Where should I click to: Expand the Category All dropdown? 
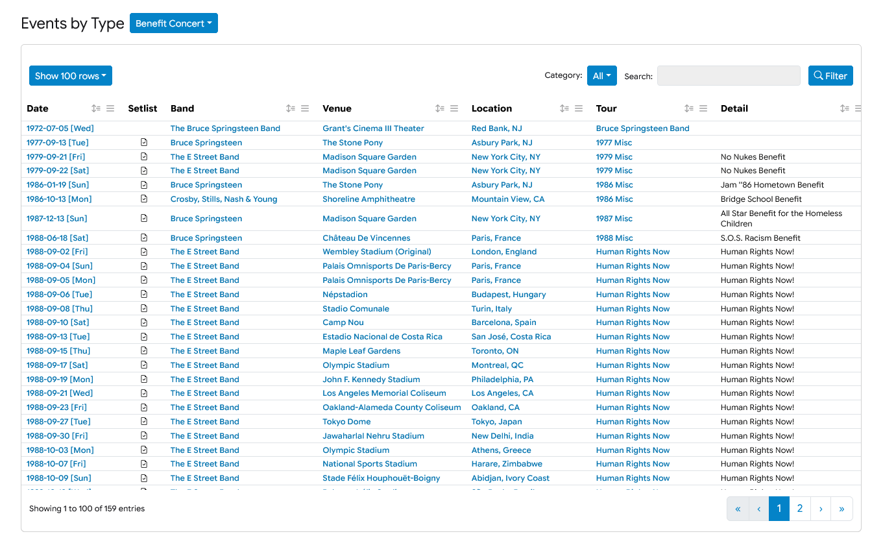click(601, 76)
